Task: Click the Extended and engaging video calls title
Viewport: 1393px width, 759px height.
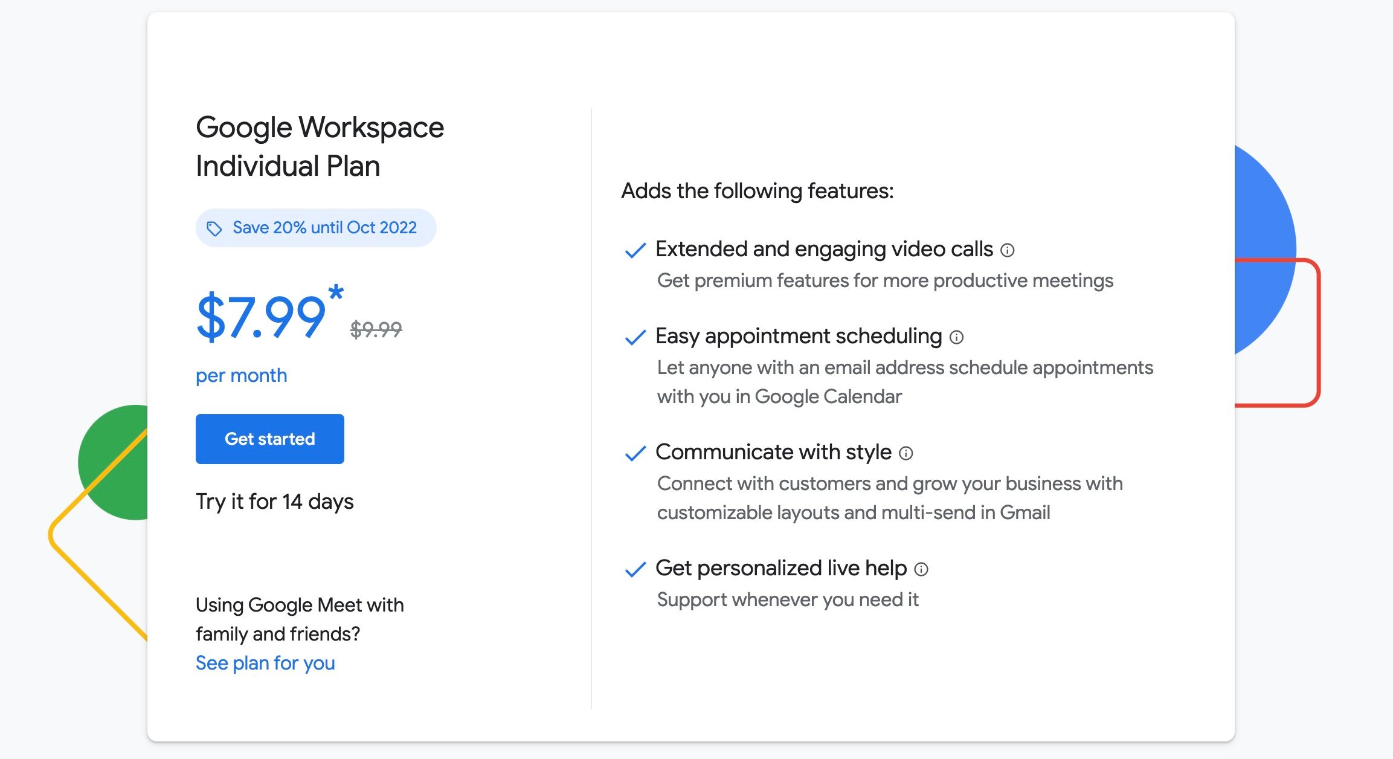Action: point(824,249)
